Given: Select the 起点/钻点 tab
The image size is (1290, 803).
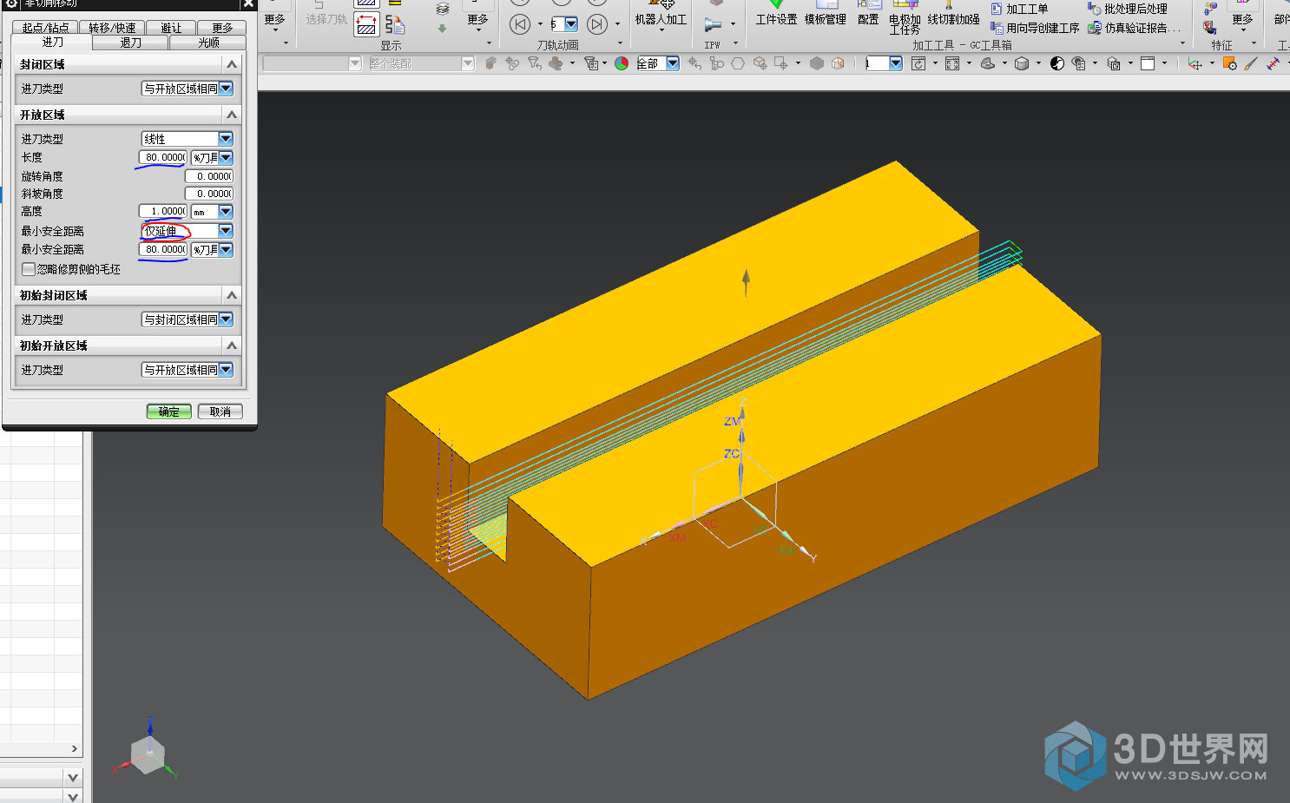Looking at the screenshot, I should (45, 28).
